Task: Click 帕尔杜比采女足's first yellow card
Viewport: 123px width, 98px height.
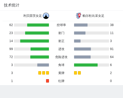Action: click(x=75, y=73)
